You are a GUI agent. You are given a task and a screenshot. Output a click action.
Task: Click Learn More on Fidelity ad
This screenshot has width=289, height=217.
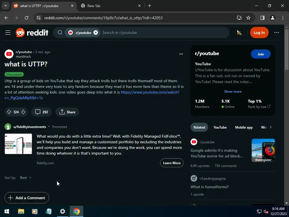tap(172, 163)
